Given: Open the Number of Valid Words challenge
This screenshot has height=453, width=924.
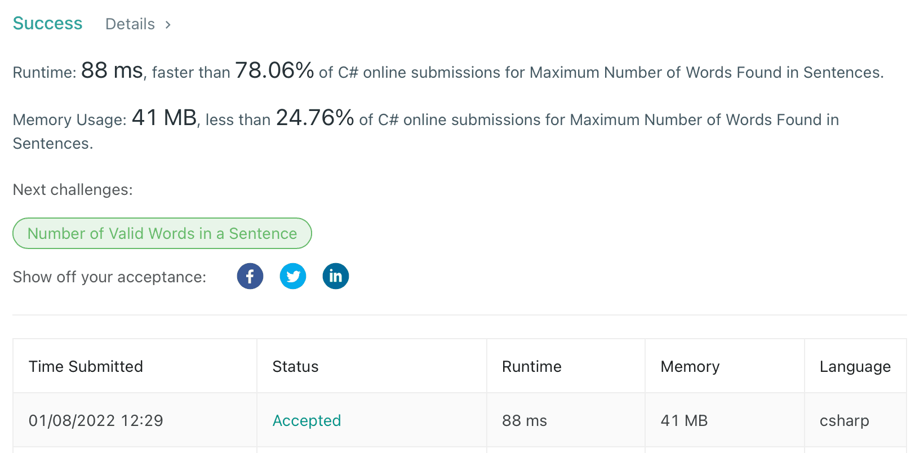Looking at the screenshot, I should point(162,233).
